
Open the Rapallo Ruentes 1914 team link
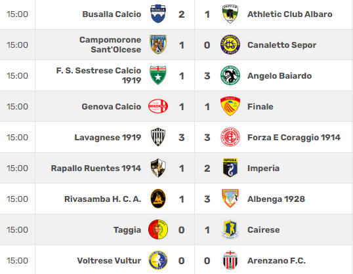(96, 168)
